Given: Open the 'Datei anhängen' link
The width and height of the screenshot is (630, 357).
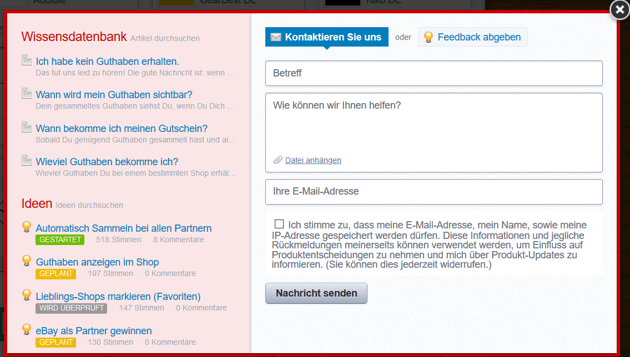Looking at the screenshot, I should (x=313, y=160).
